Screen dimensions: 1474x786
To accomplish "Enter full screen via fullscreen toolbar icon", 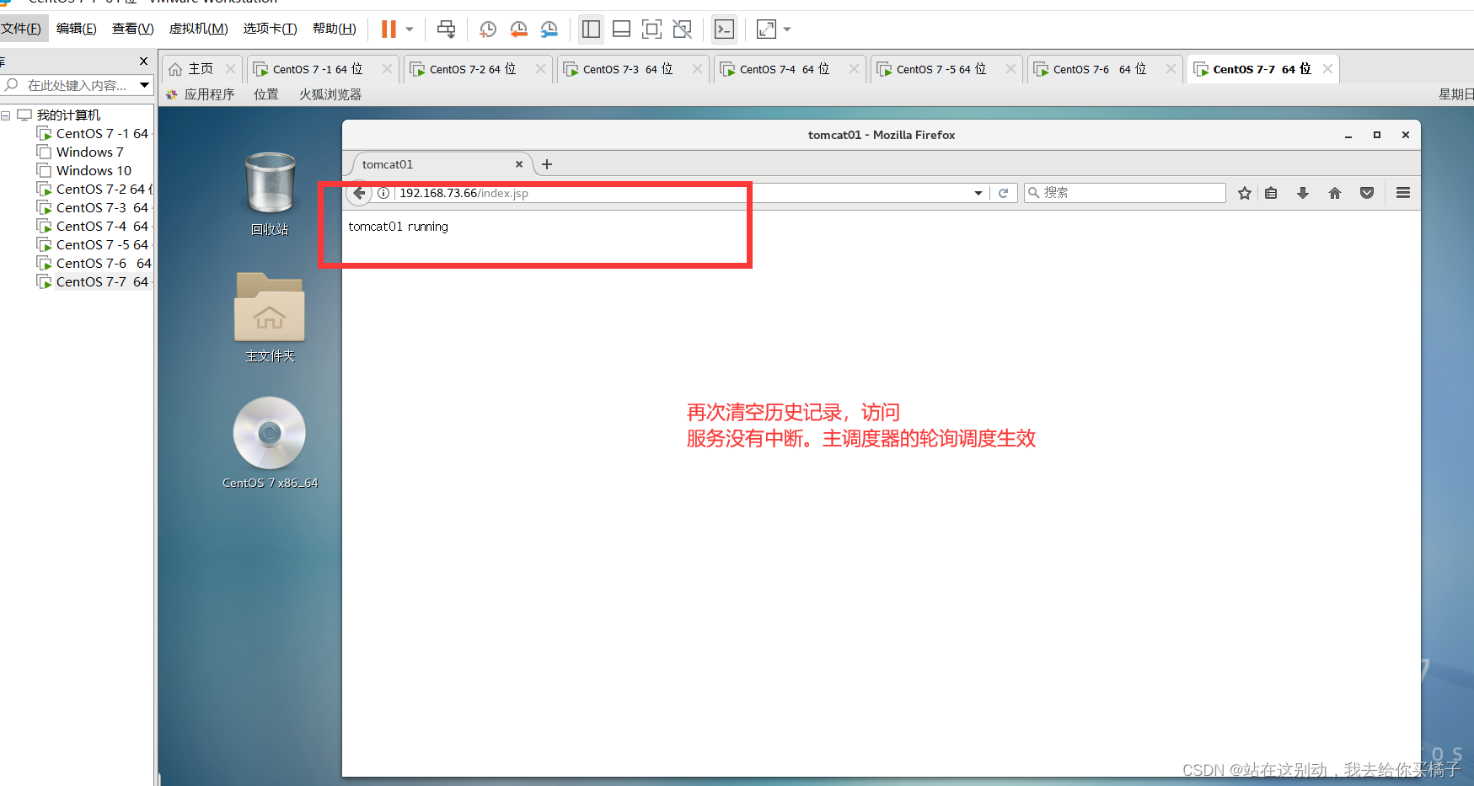I will [x=651, y=29].
